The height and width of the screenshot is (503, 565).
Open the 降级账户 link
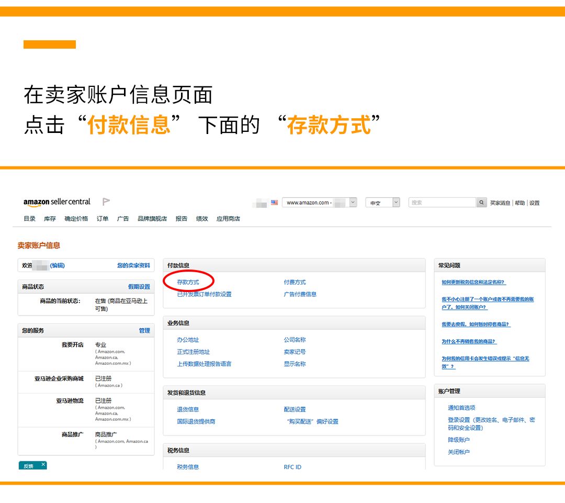tap(459, 440)
